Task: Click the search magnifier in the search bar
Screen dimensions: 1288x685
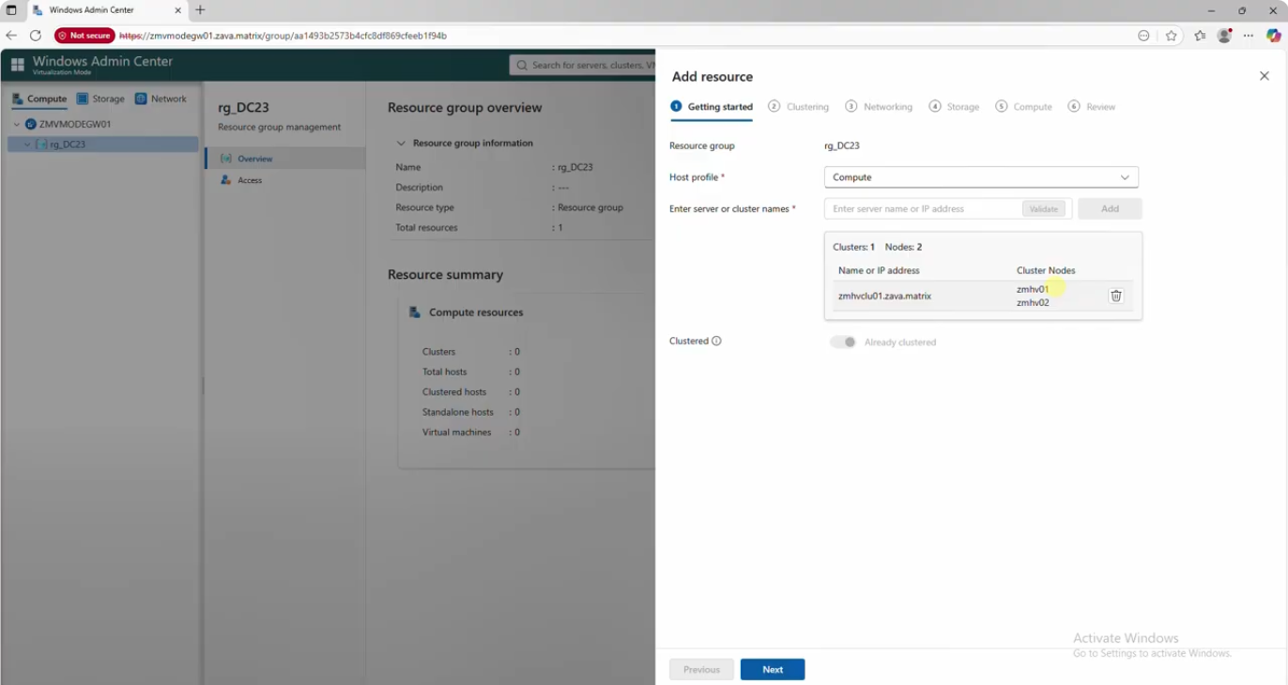Action: pyautogui.click(x=522, y=65)
